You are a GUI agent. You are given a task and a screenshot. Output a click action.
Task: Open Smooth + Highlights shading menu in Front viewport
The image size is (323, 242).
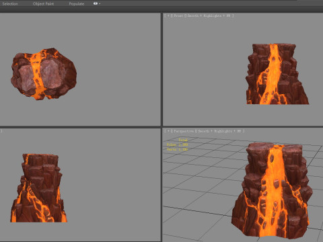(205, 15)
